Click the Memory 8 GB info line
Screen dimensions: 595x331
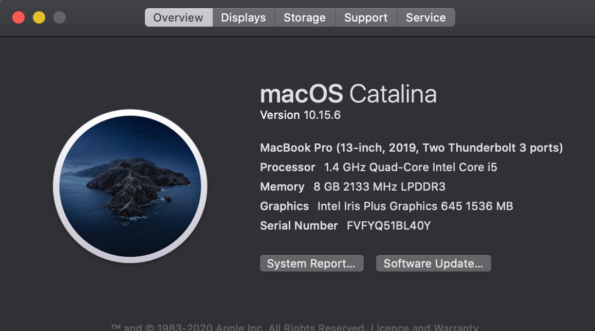click(x=352, y=187)
